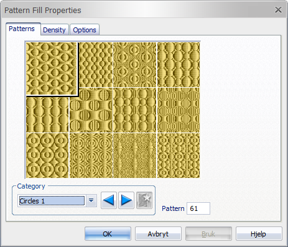Confirm with the OK button
Screen dimensions: 288x247
[x=108, y=234]
